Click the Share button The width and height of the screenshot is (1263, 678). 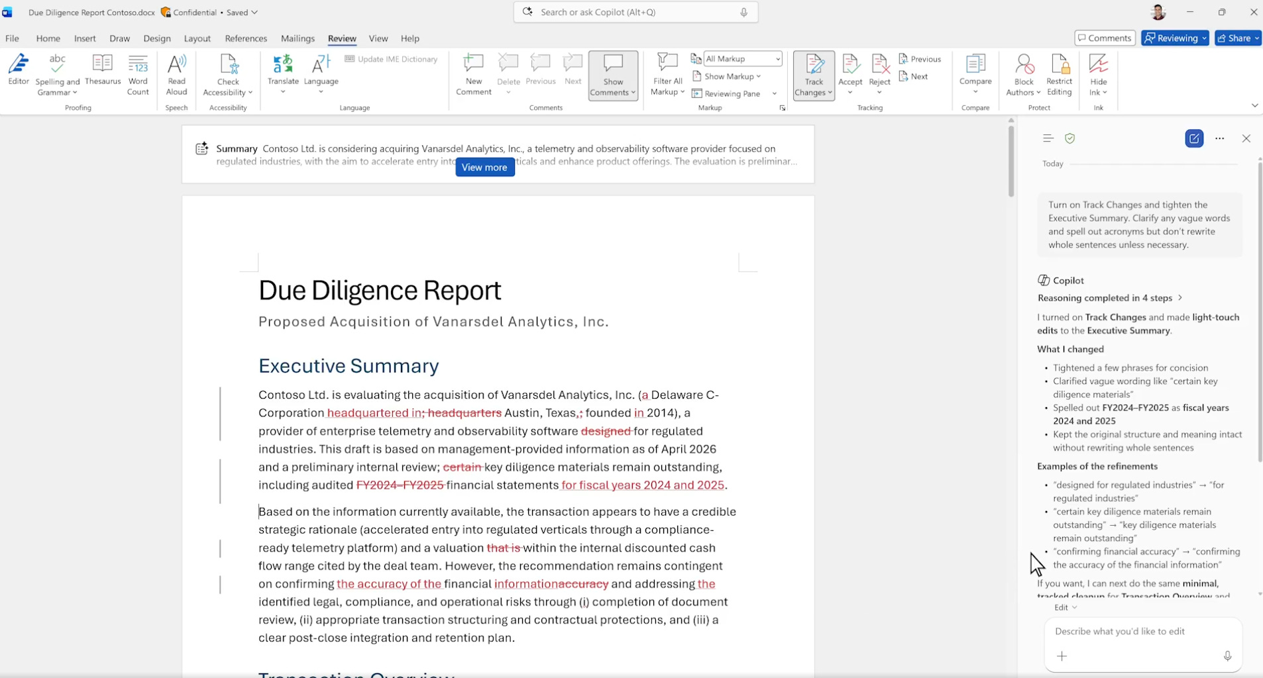(x=1237, y=38)
